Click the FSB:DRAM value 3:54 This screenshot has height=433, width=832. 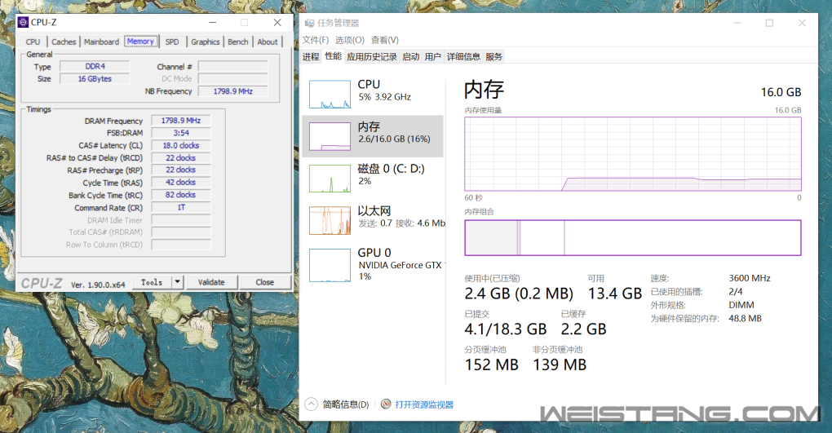point(181,133)
